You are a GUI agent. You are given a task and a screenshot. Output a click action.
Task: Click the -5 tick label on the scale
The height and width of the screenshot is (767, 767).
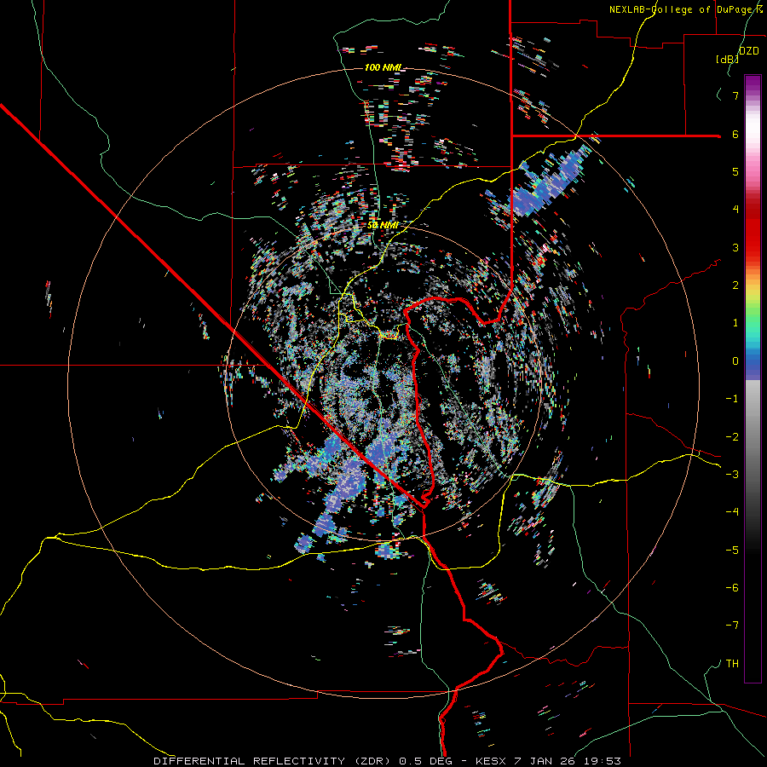(x=732, y=551)
